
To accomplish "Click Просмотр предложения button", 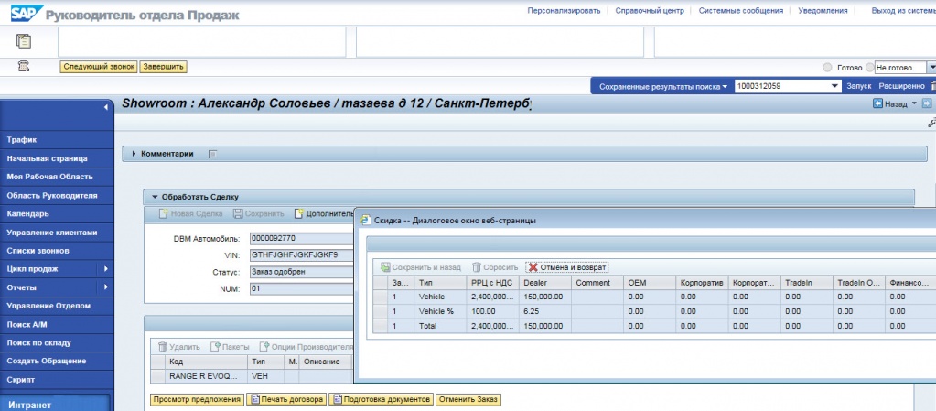I will (197, 399).
